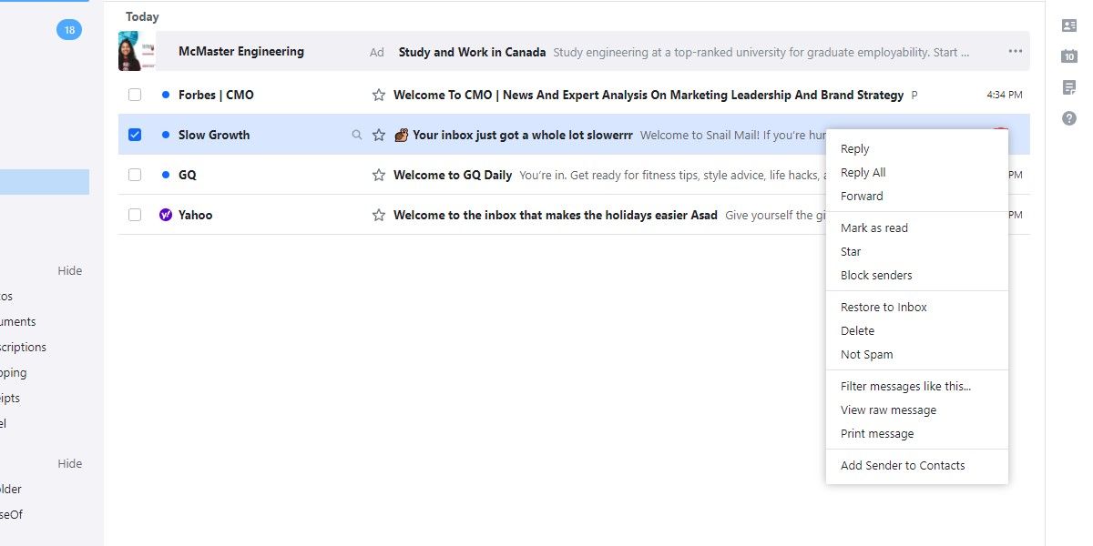The width and height of the screenshot is (1093, 546).
Task: Collapse the folders section using Hide
Action: click(x=69, y=463)
